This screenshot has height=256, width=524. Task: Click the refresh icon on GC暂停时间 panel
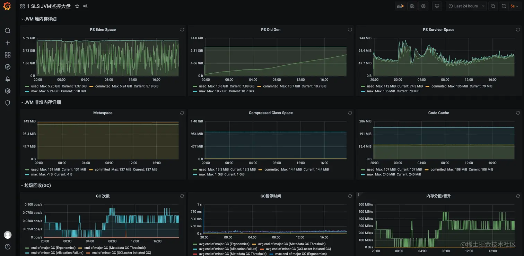(x=350, y=196)
